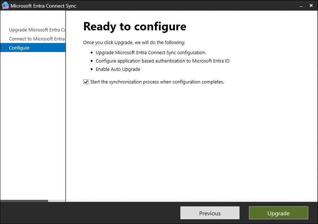Click 'Configure application based authentication' bullet text
The image size is (318, 224).
[x=163, y=61]
